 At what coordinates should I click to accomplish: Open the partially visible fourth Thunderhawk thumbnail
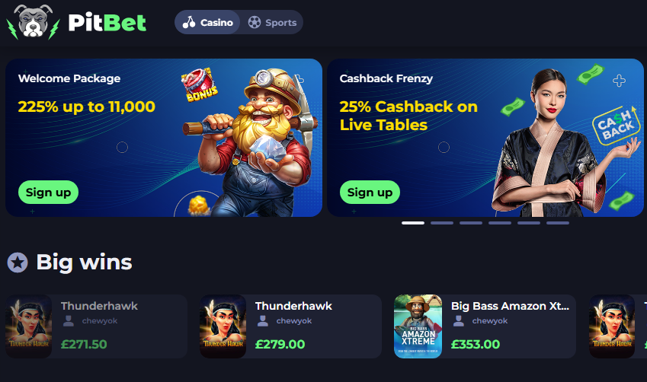[612, 326]
